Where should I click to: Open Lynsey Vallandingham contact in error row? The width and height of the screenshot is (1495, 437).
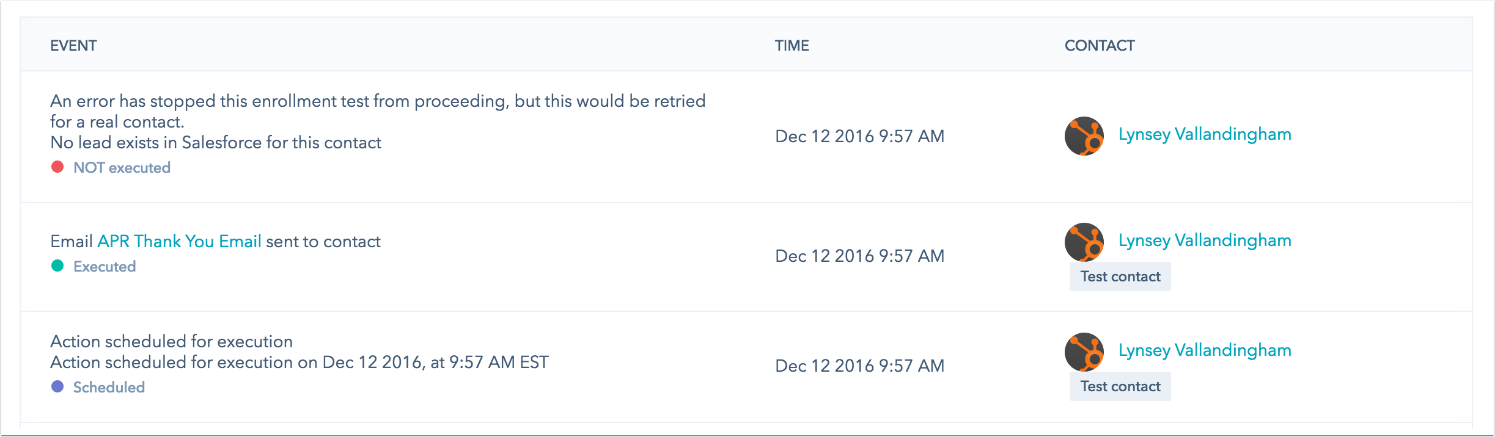pyautogui.click(x=1205, y=134)
